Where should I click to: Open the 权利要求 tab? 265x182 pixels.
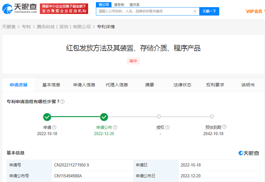tap(215, 85)
